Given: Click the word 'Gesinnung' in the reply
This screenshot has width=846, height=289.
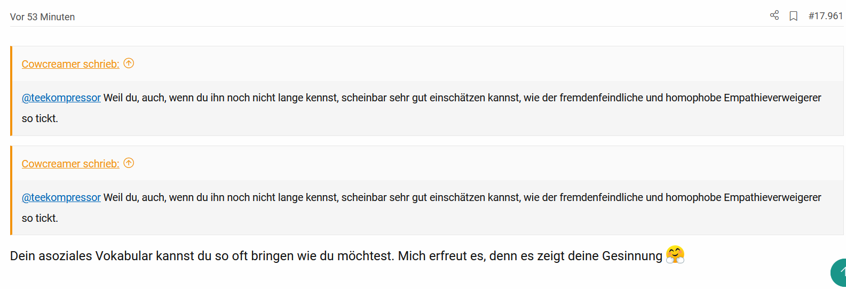Looking at the screenshot, I should pyautogui.click(x=632, y=256).
